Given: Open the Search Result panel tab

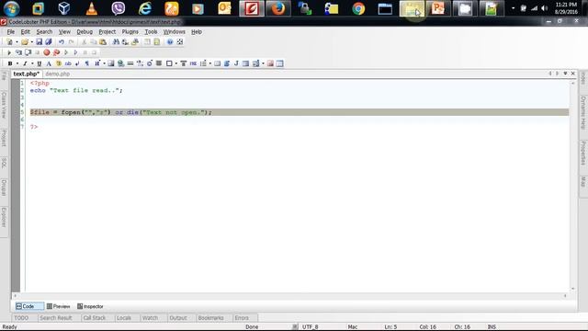Looking at the screenshot, I should pyautogui.click(x=56, y=318).
